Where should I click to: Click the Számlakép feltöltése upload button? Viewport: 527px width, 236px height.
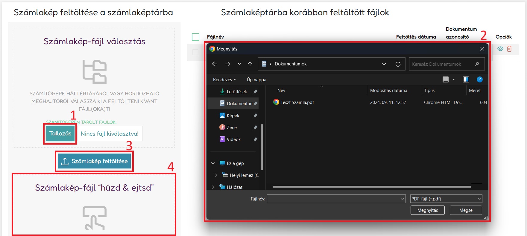94,161
